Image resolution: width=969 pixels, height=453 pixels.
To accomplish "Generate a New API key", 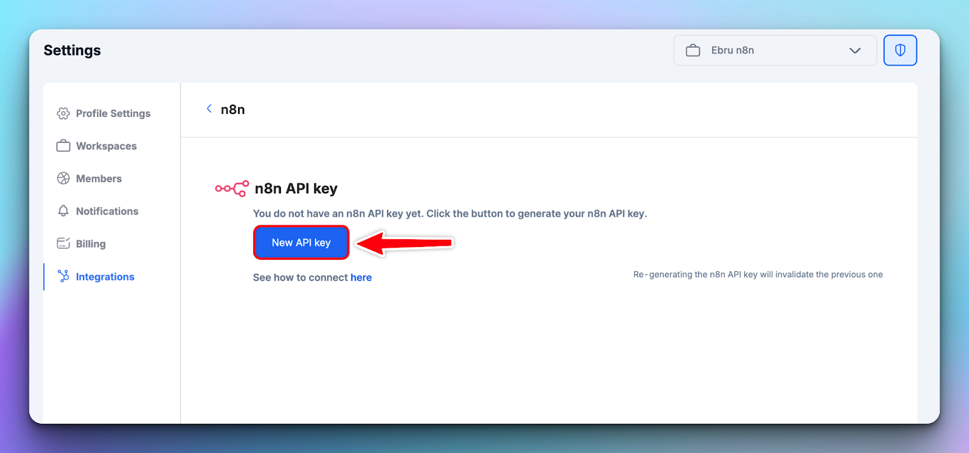I will coord(301,242).
